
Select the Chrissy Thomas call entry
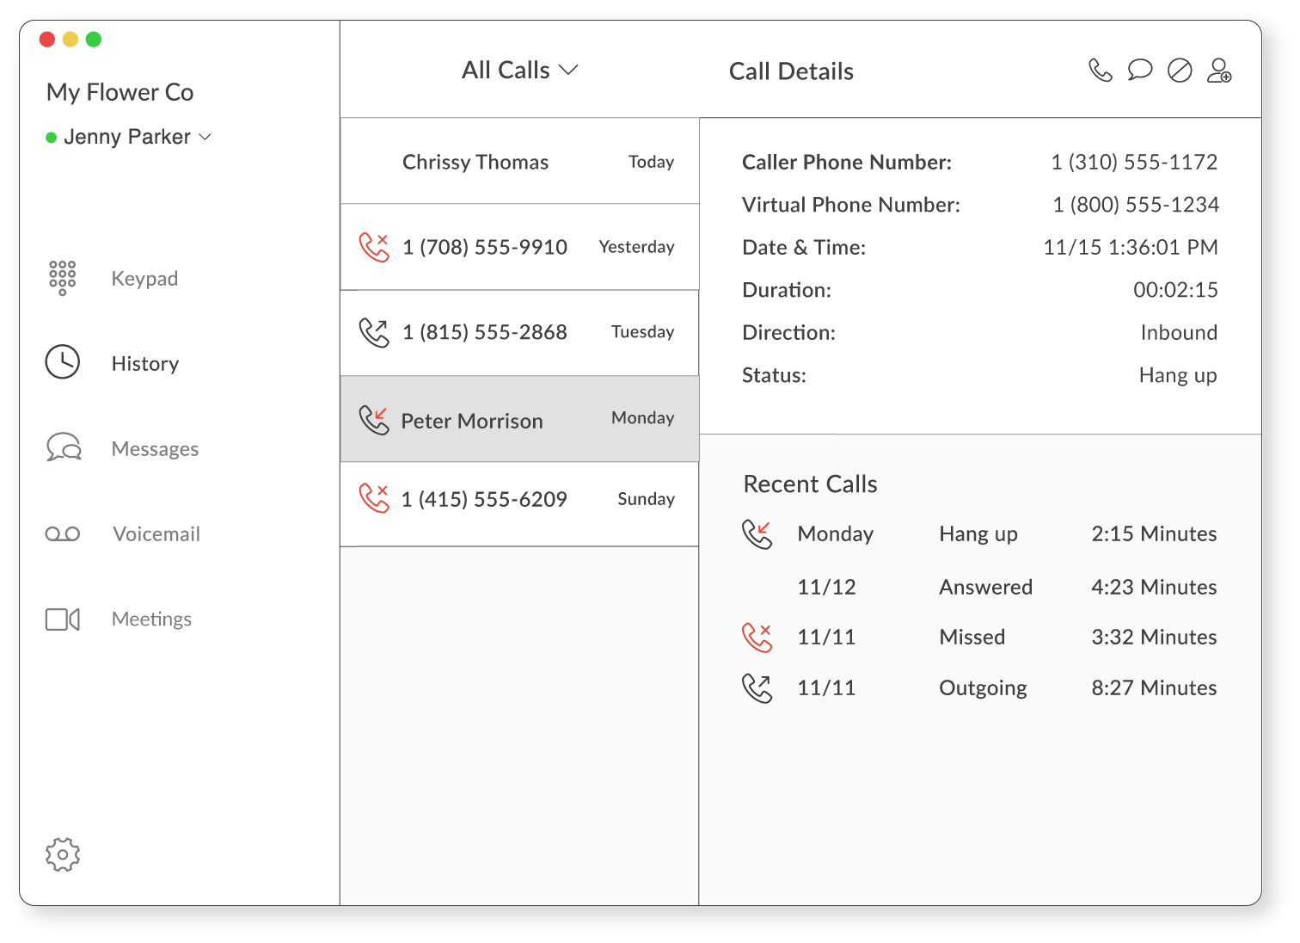519,162
